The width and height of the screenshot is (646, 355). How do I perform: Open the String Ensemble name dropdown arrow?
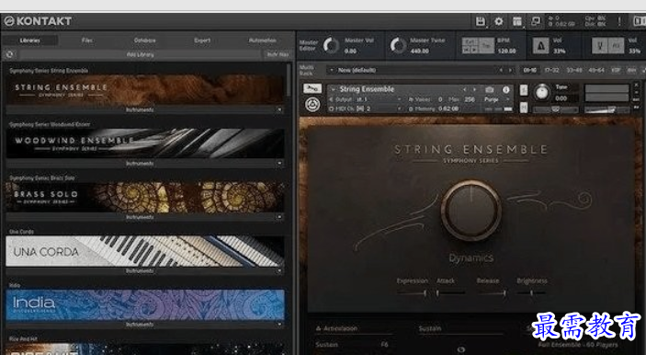tap(333, 89)
